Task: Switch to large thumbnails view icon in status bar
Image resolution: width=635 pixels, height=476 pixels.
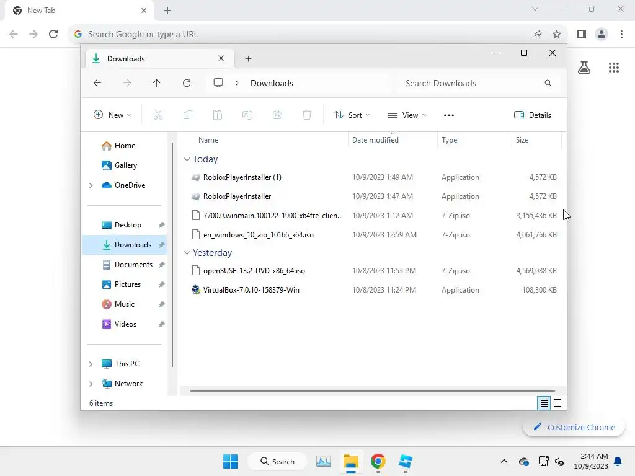Action: coord(557,403)
